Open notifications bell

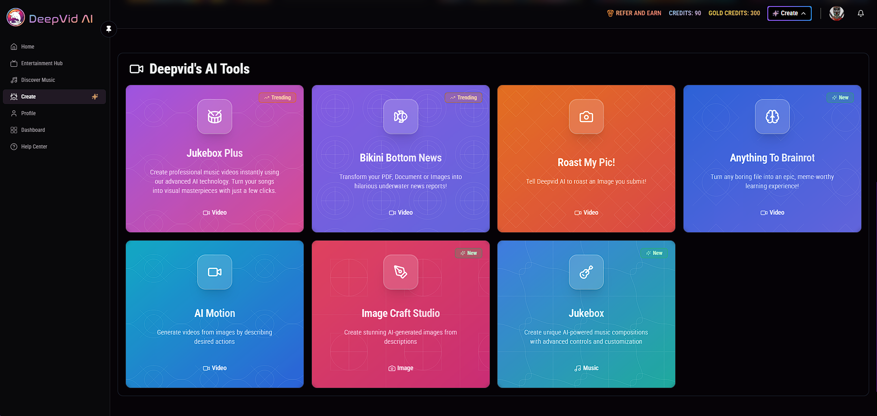coord(861,13)
